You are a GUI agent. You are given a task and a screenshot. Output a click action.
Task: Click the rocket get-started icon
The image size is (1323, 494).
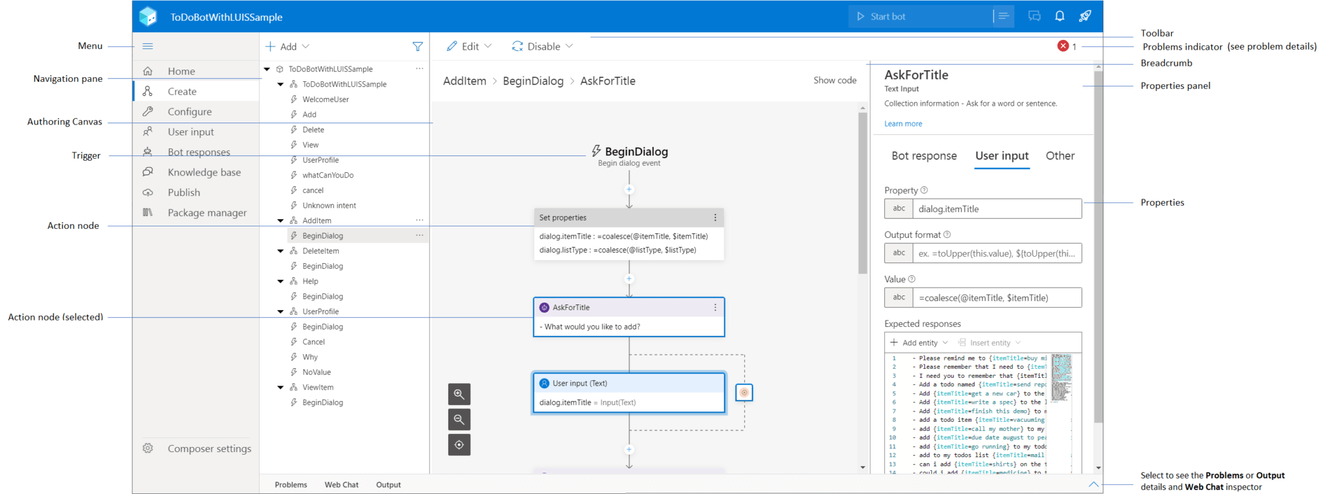tap(1085, 16)
